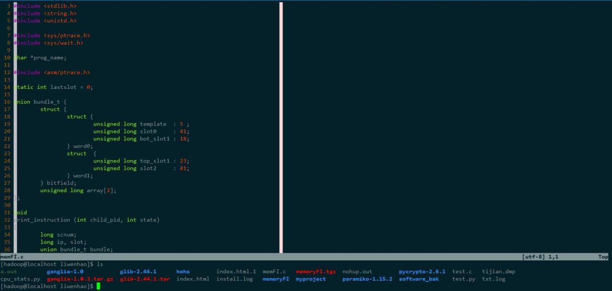This screenshot has height=291, width=612.
Task: Click the ls command in first prompt
Action: (x=100, y=264)
